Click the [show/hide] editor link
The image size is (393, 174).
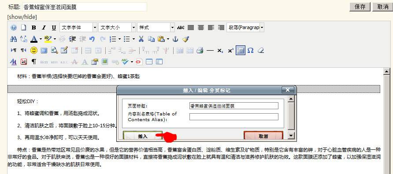tap(22, 17)
